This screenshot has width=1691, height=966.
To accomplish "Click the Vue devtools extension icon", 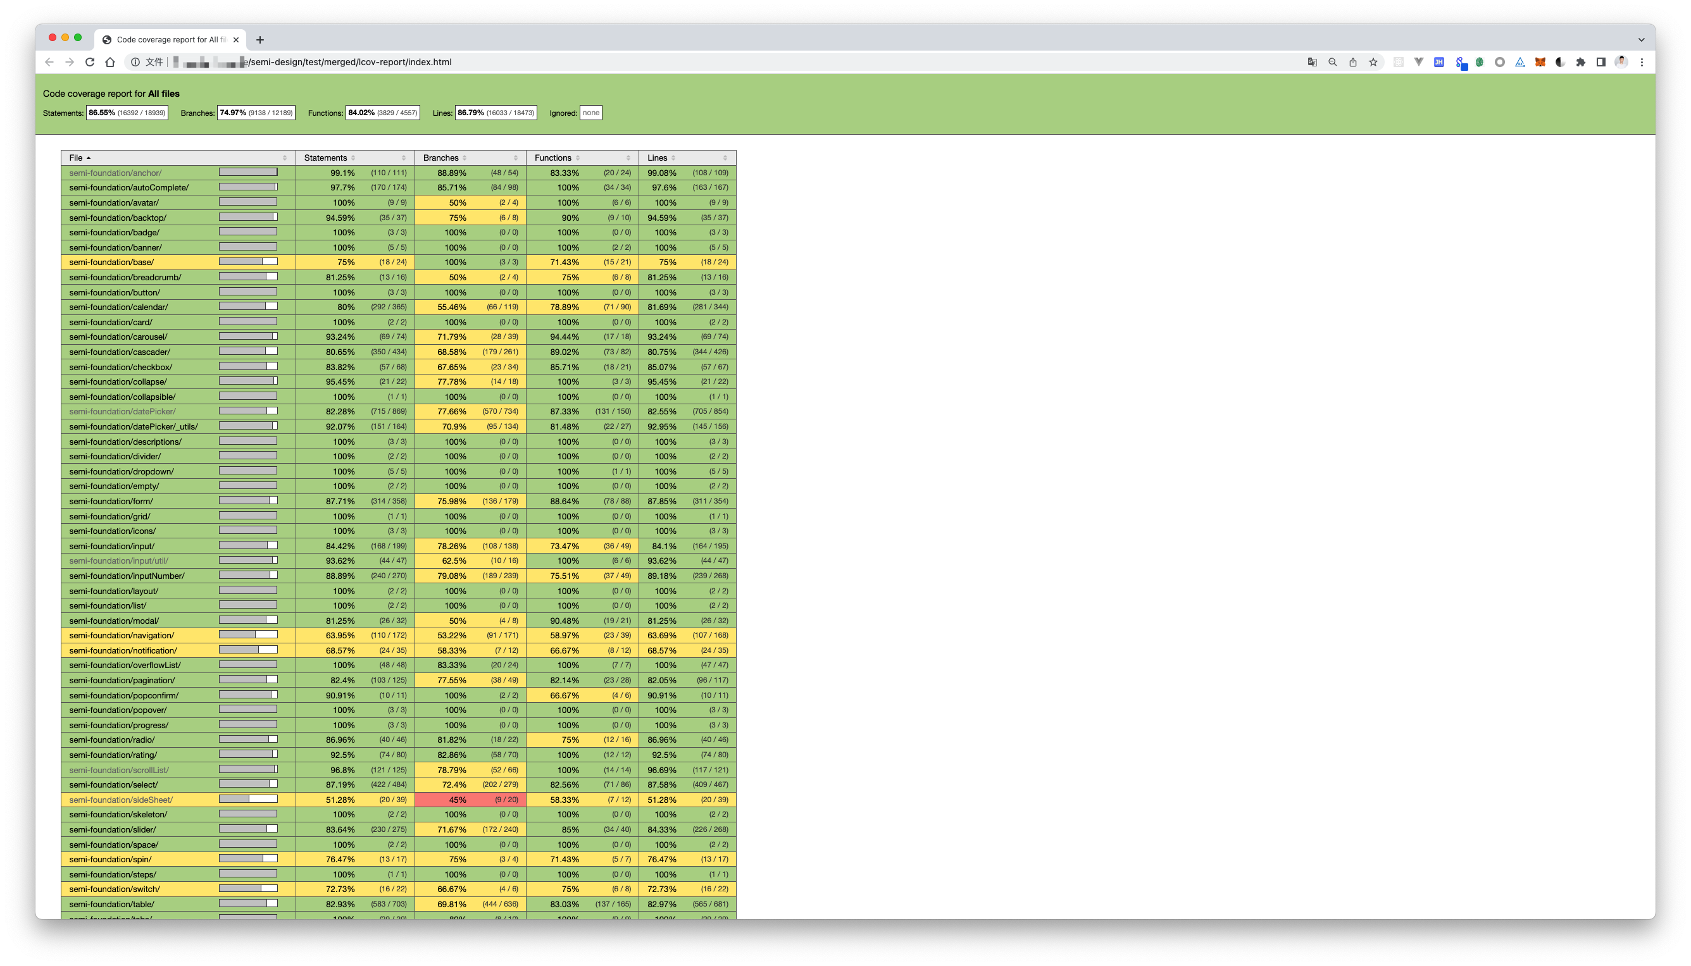I will click(x=1418, y=62).
